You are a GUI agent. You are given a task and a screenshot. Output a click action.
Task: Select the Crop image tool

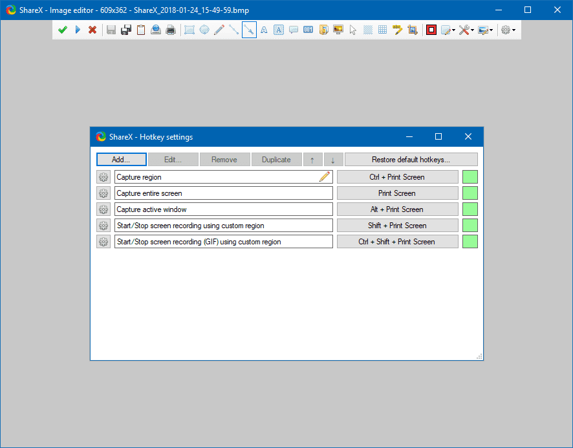pyautogui.click(x=413, y=30)
